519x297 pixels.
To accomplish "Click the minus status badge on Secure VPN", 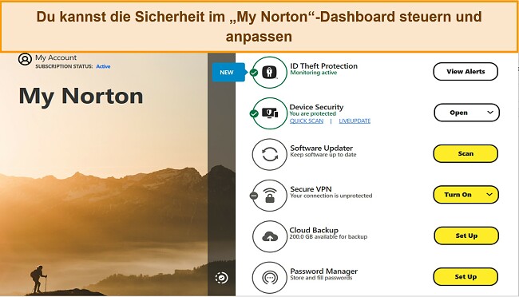I will 254,196.
